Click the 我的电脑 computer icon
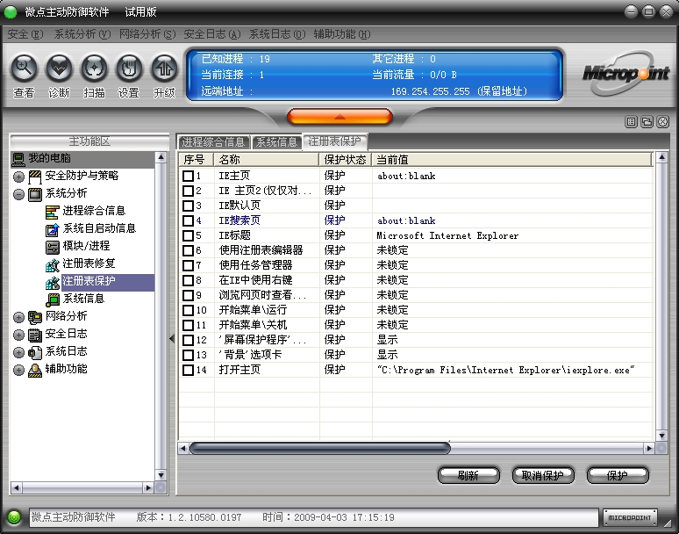Viewport: 679px width, 534px height. (x=18, y=159)
